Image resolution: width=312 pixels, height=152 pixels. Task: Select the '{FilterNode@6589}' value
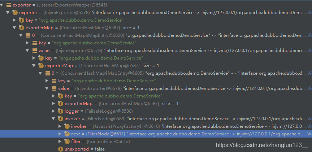point(106,118)
